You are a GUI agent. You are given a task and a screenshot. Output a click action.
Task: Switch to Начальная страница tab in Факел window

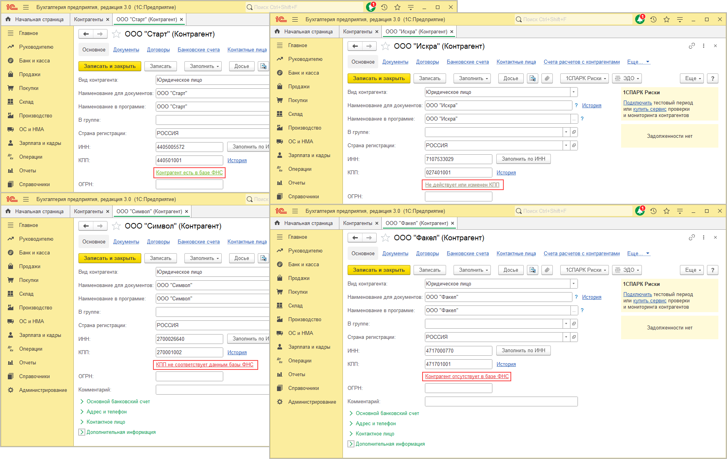308,223
